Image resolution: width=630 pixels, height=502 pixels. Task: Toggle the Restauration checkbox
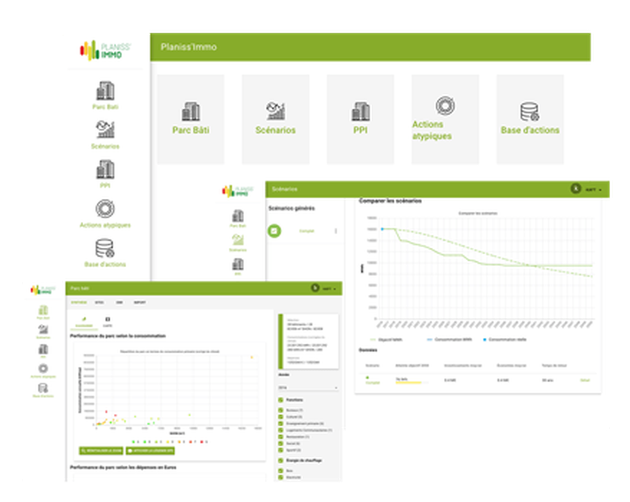tap(281, 436)
